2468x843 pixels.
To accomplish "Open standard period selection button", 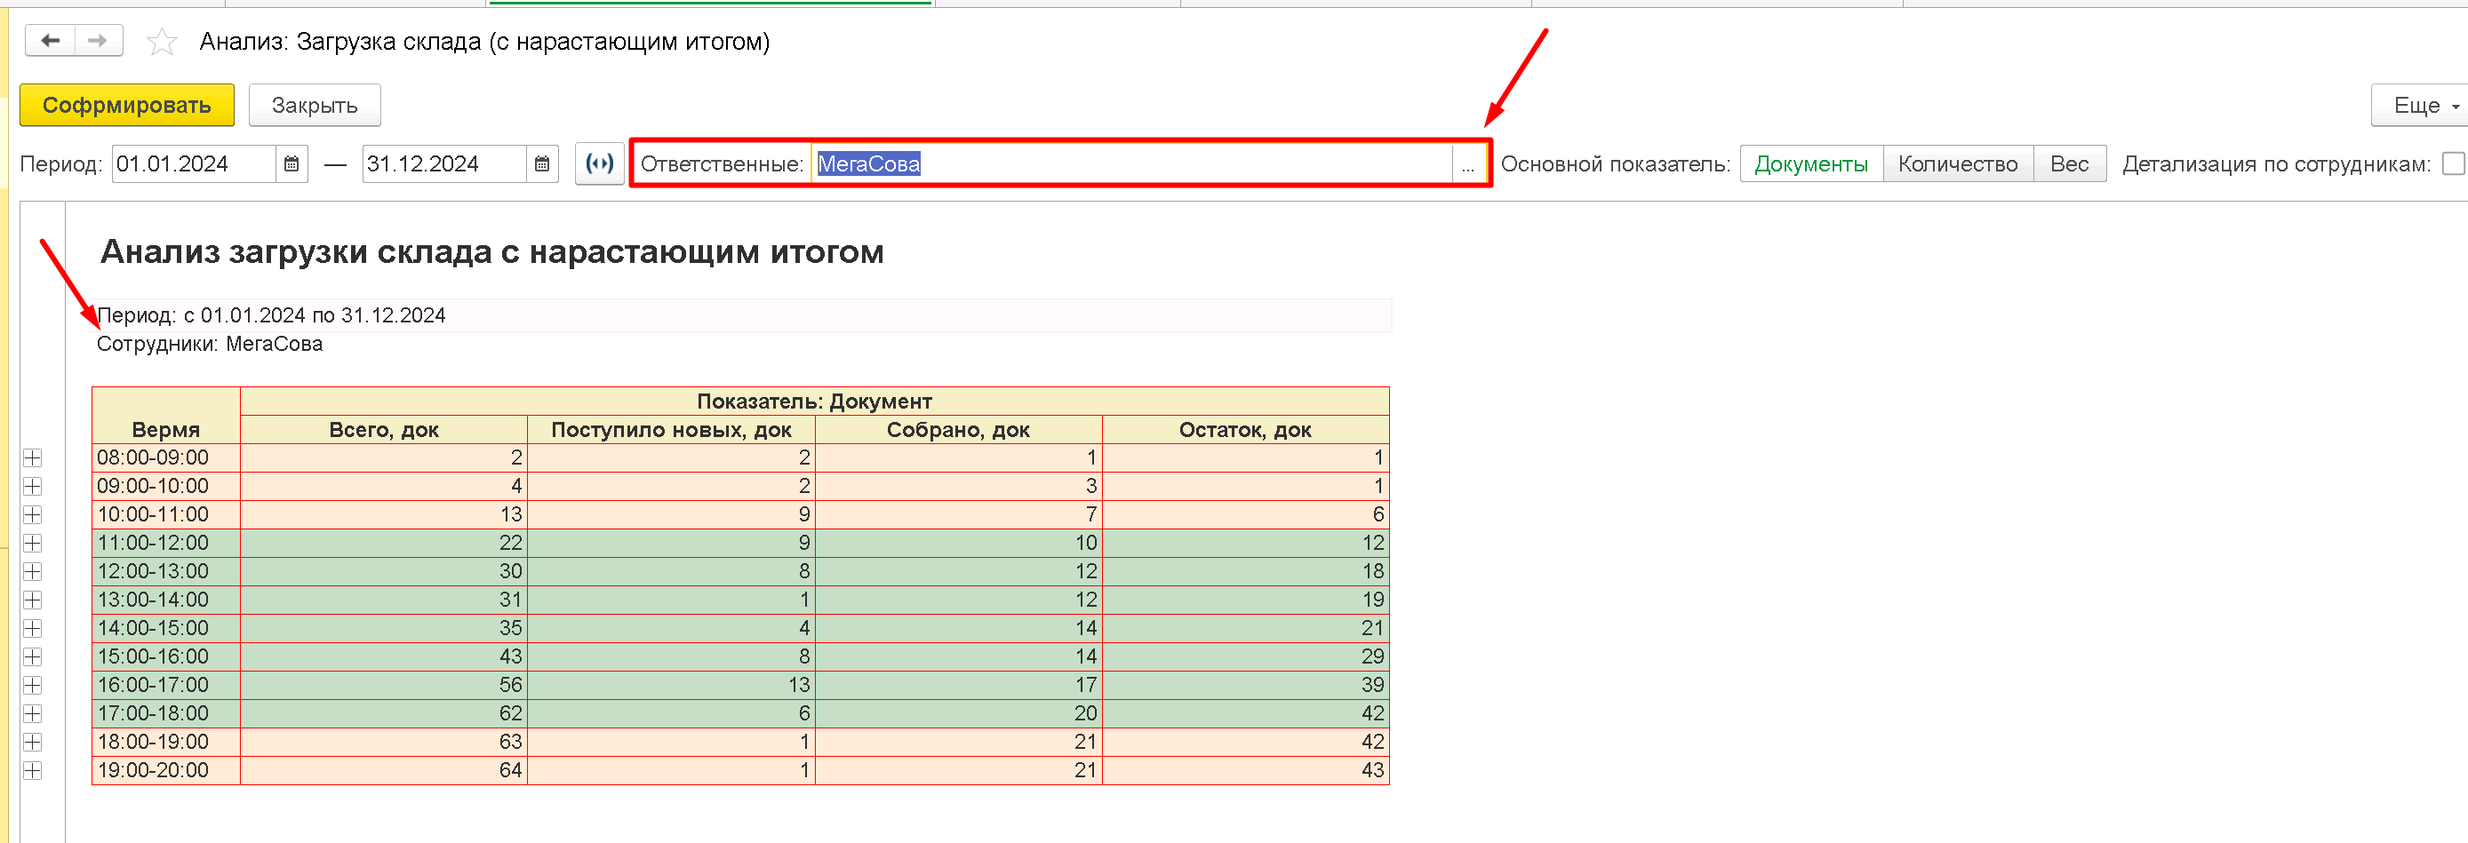I will 600,163.
